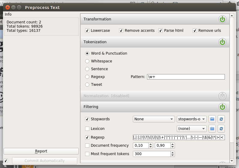Toggle the Transformation section power button
Image resolution: width=239 pixels, height=168 pixels.
(222, 19)
